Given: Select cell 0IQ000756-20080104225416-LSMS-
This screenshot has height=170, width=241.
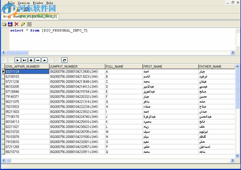Looking at the screenshot, I should (77, 122).
